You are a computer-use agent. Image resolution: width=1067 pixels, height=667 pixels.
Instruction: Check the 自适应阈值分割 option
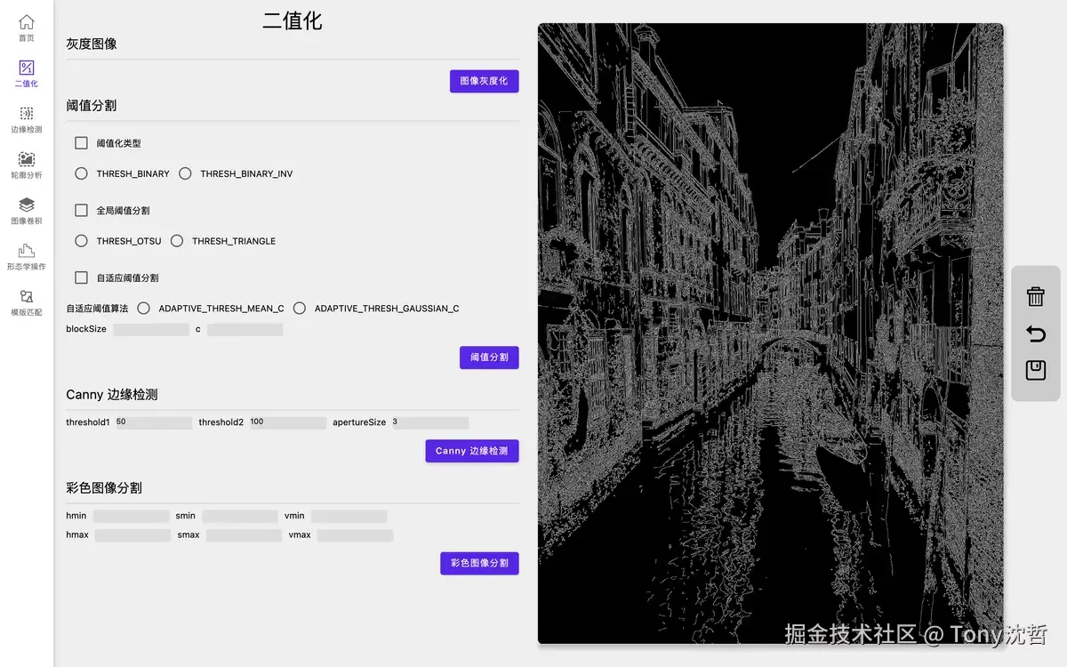[81, 277]
